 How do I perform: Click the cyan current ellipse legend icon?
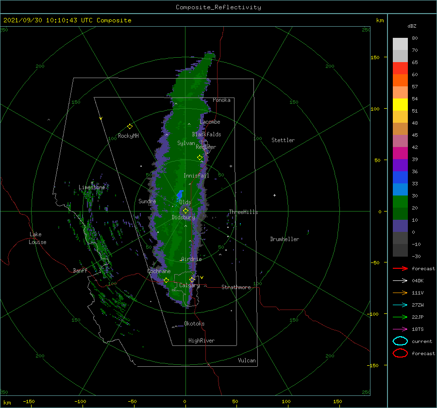pos(400,341)
